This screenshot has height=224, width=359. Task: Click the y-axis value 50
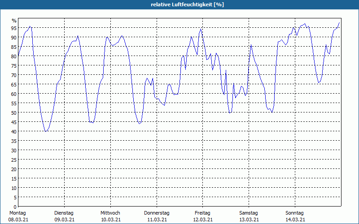tap(14, 113)
